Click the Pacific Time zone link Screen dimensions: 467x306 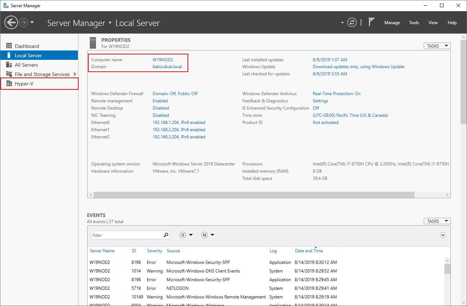tap(350, 115)
